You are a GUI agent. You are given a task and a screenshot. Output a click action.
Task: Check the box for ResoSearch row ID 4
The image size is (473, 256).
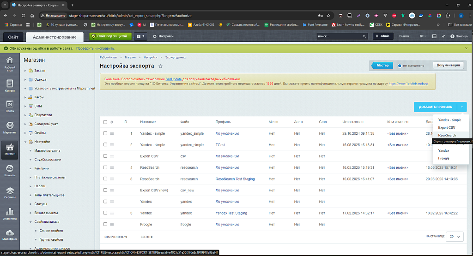pos(105,167)
